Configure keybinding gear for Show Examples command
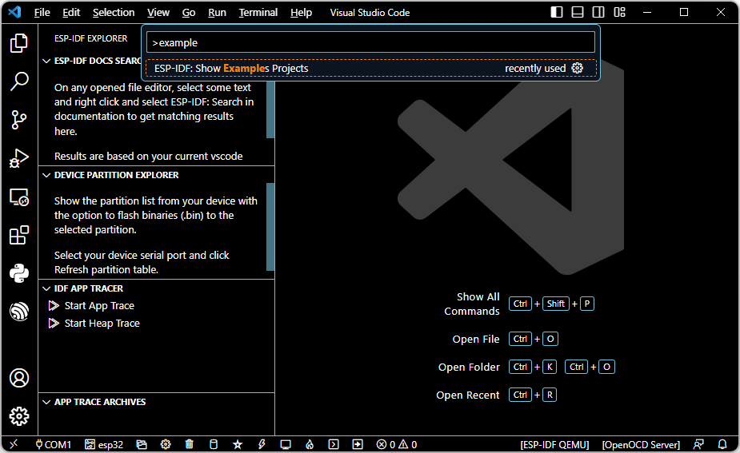The image size is (740, 453). [577, 68]
